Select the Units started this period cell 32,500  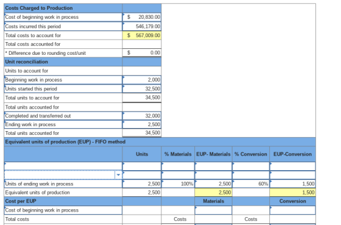coord(142,88)
